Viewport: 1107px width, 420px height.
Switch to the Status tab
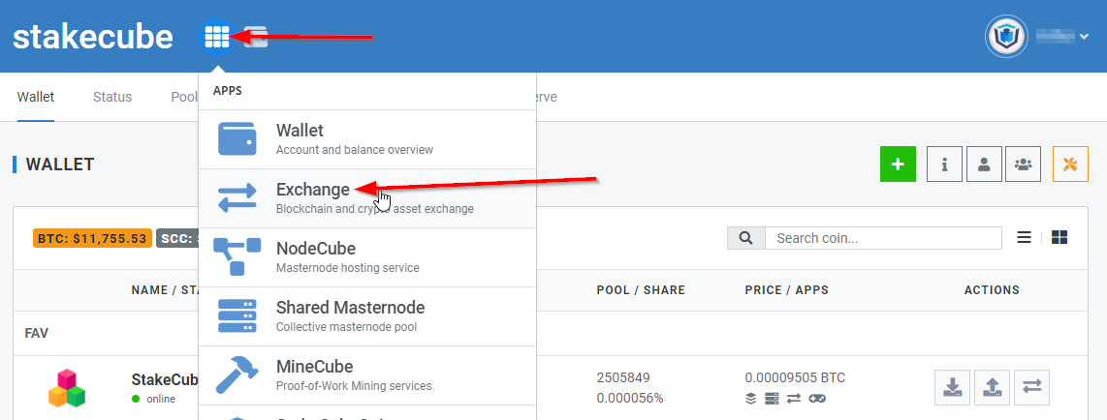coord(112,97)
